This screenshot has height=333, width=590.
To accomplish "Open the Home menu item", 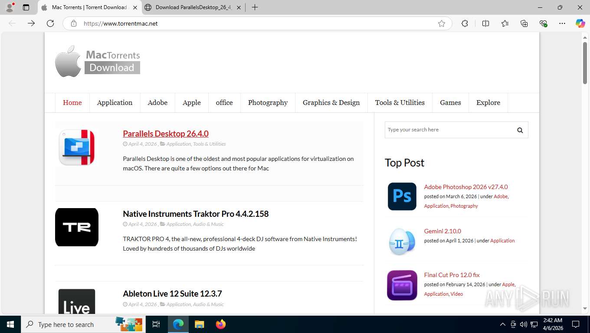I will tap(72, 103).
